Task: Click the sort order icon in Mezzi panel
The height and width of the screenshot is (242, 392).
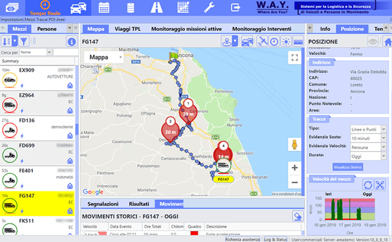Action: pyautogui.click(x=6, y=41)
